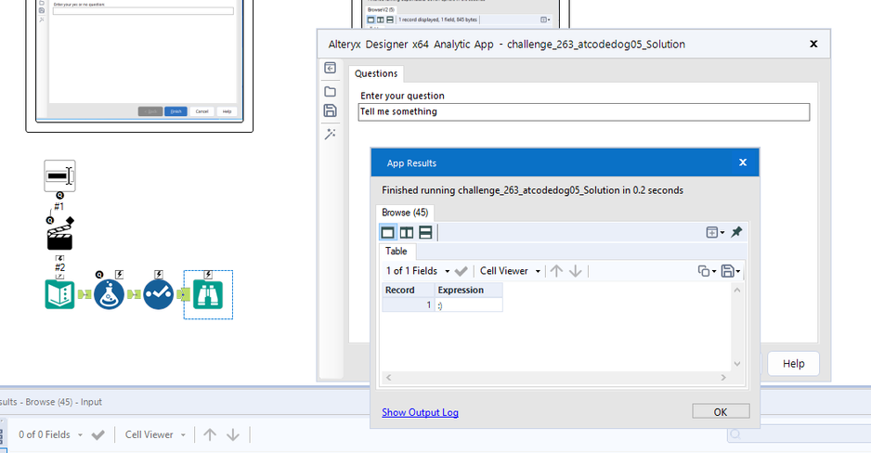The image size is (871, 453).
Task: Click the Help button in Analytic App
Action: (x=793, y=364)
